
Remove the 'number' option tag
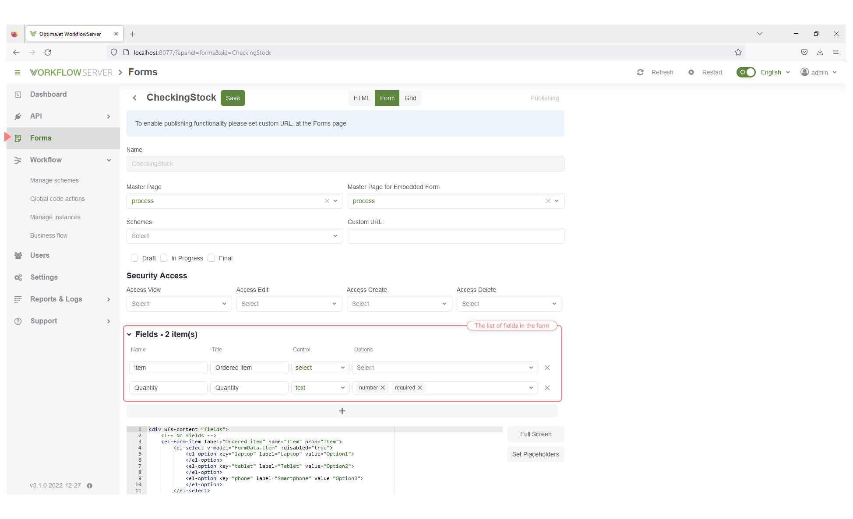(x=383, y=388)
